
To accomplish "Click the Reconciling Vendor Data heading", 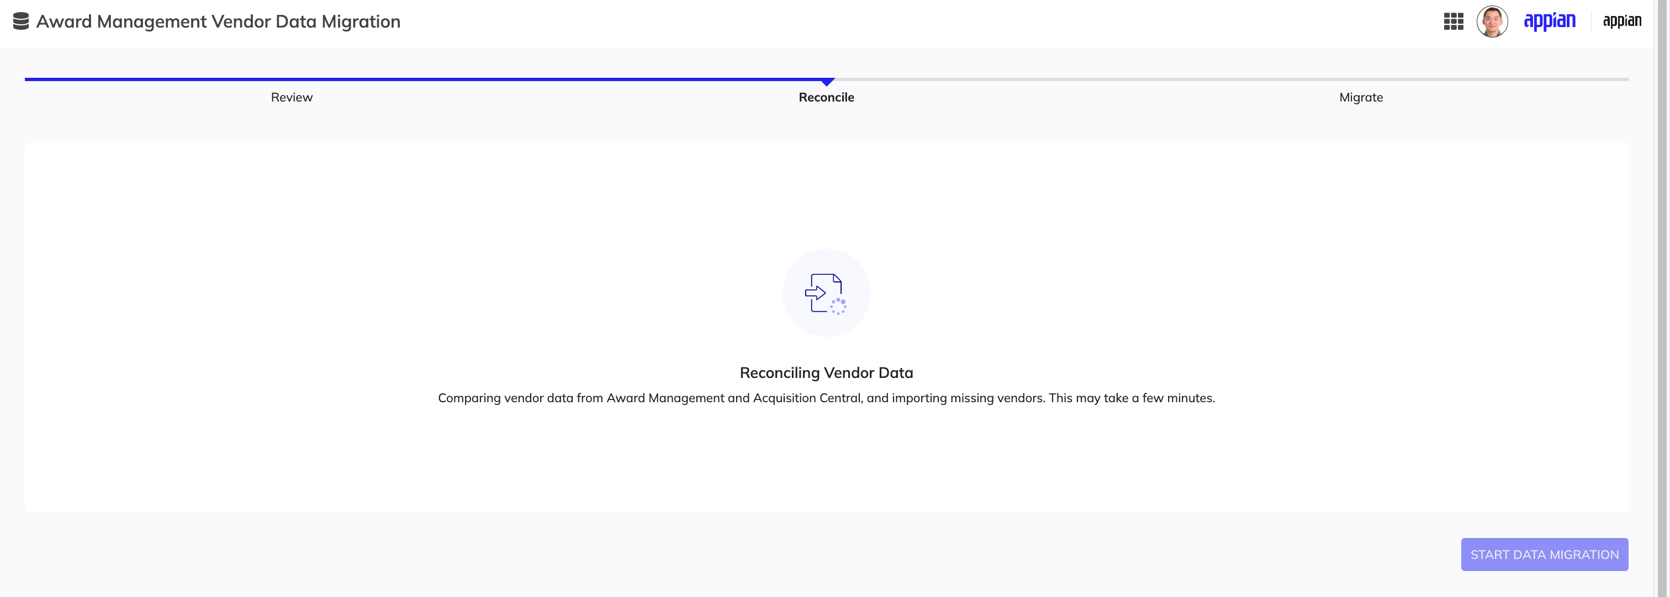I will [x=826, y=373].
